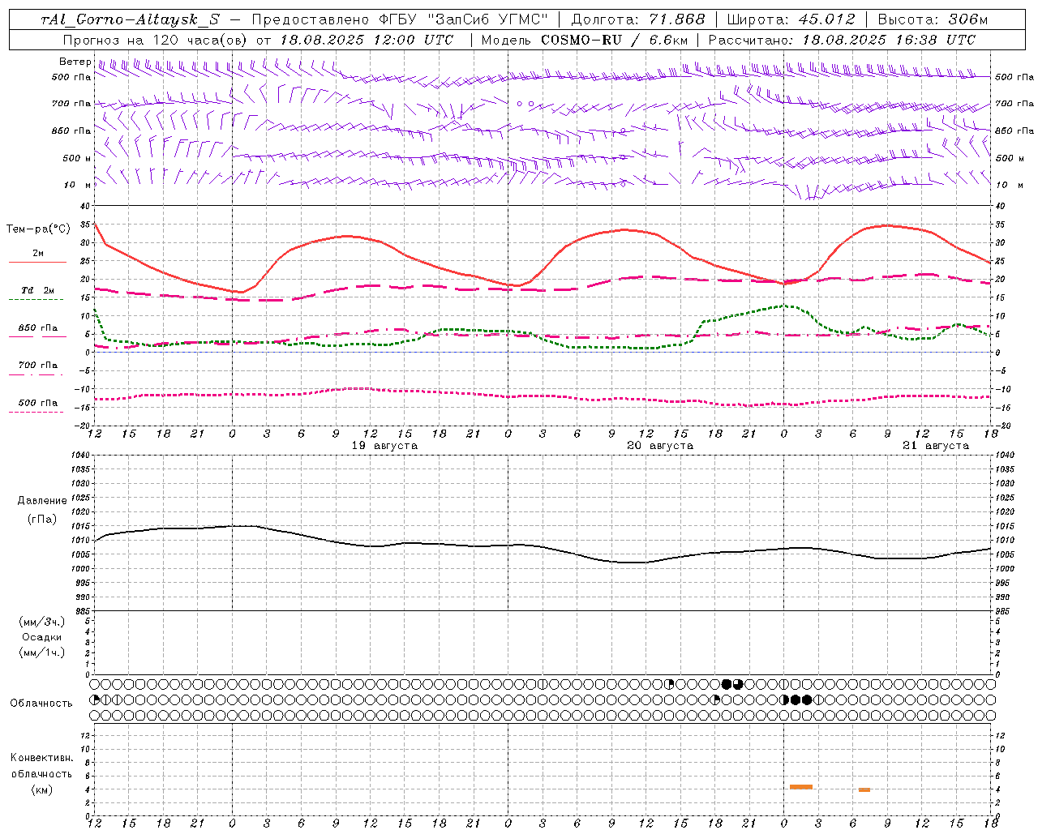
Task: Click the Ветер panel label
Action: [75, 62]
